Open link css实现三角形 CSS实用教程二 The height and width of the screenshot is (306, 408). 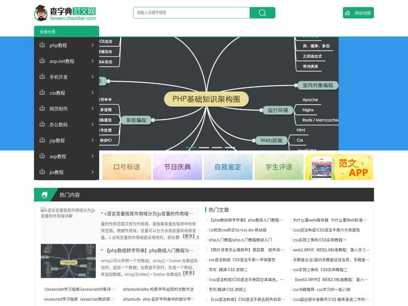(x=320, y=270)
